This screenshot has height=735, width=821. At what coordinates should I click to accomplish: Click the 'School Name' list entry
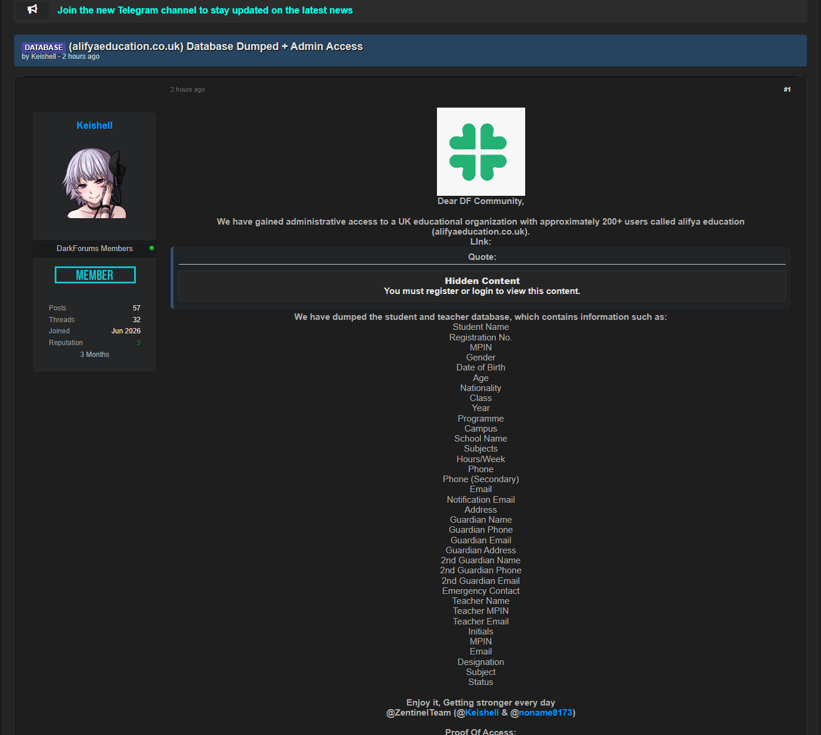coord(481,439)
